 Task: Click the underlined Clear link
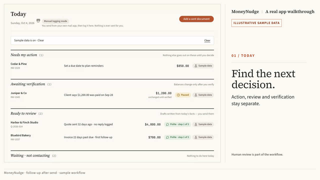[x=207, y=40]
